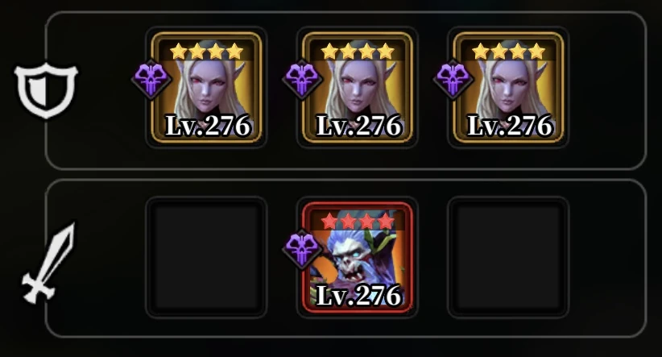Click the skull faction badge on zombie hero
The image size is (662, 357).
[x=302, y=248]
